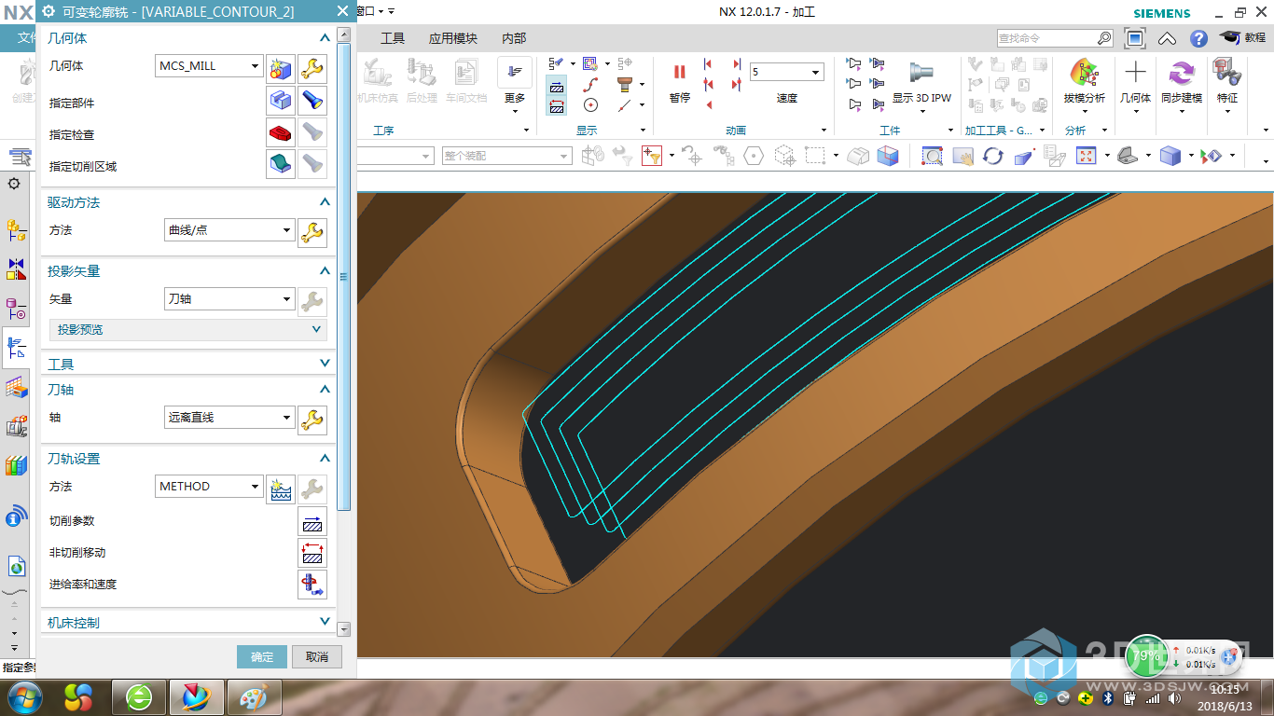Click the help question mark icon
The height and width of the screenshot is (716, 1274).
coord(1198,38)
